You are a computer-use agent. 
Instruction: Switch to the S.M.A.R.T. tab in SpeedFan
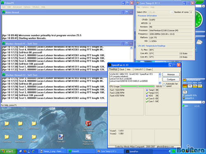(139, 69)
